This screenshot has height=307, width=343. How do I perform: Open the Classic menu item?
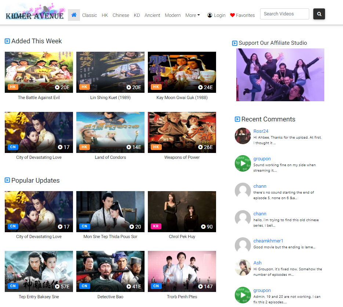90,15
